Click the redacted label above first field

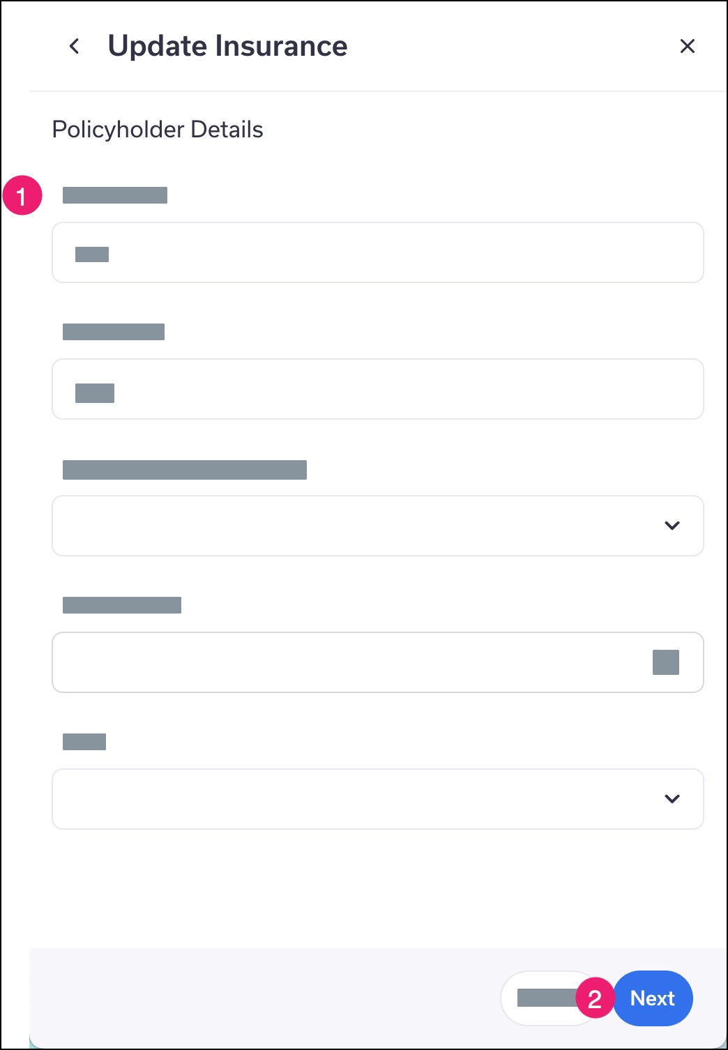click(115, 195)
